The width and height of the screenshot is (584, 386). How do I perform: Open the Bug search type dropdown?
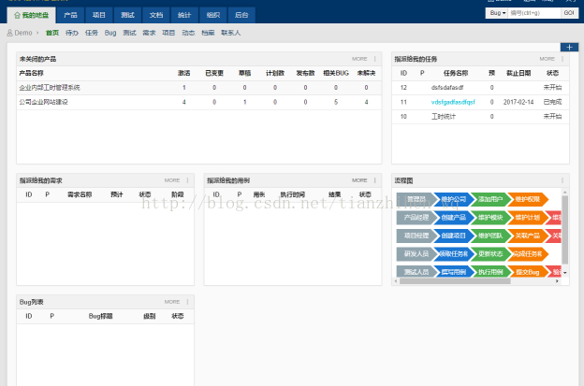pyautogui.click(x=497, y=13)
